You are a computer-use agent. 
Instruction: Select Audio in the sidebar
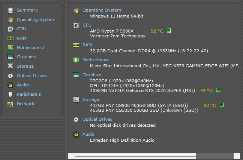pos(23,85)
